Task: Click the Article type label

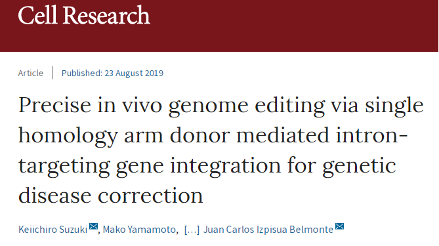Action: pos(31,73)
